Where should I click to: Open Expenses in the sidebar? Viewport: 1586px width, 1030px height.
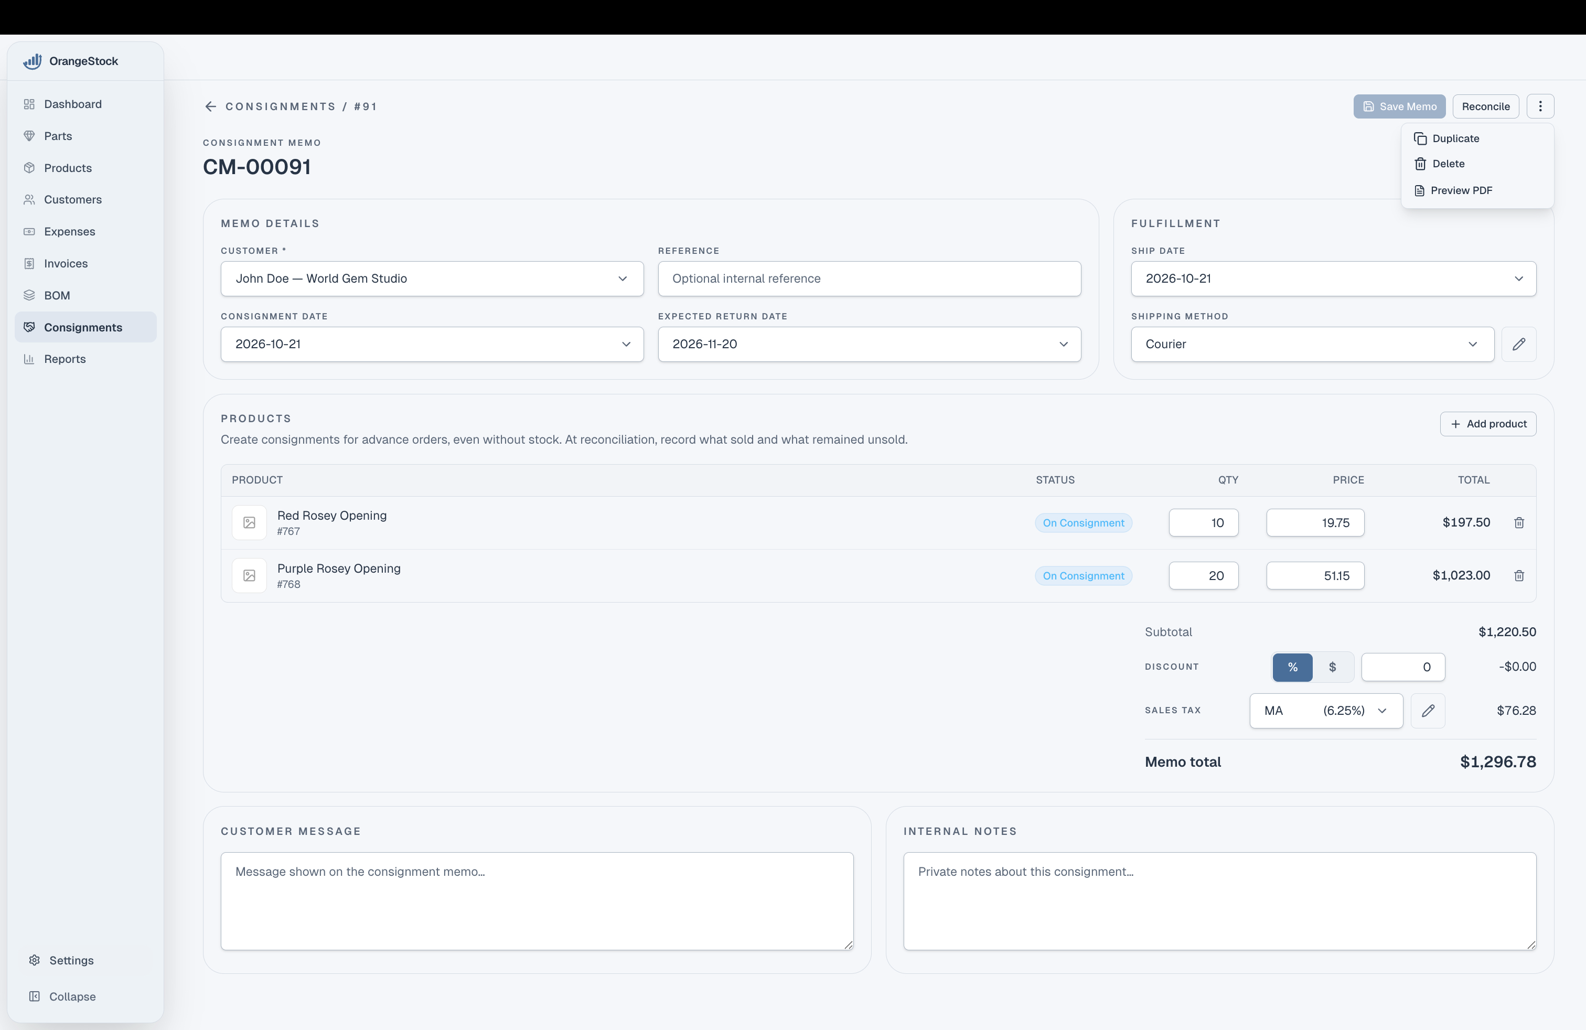pos(85,232)
